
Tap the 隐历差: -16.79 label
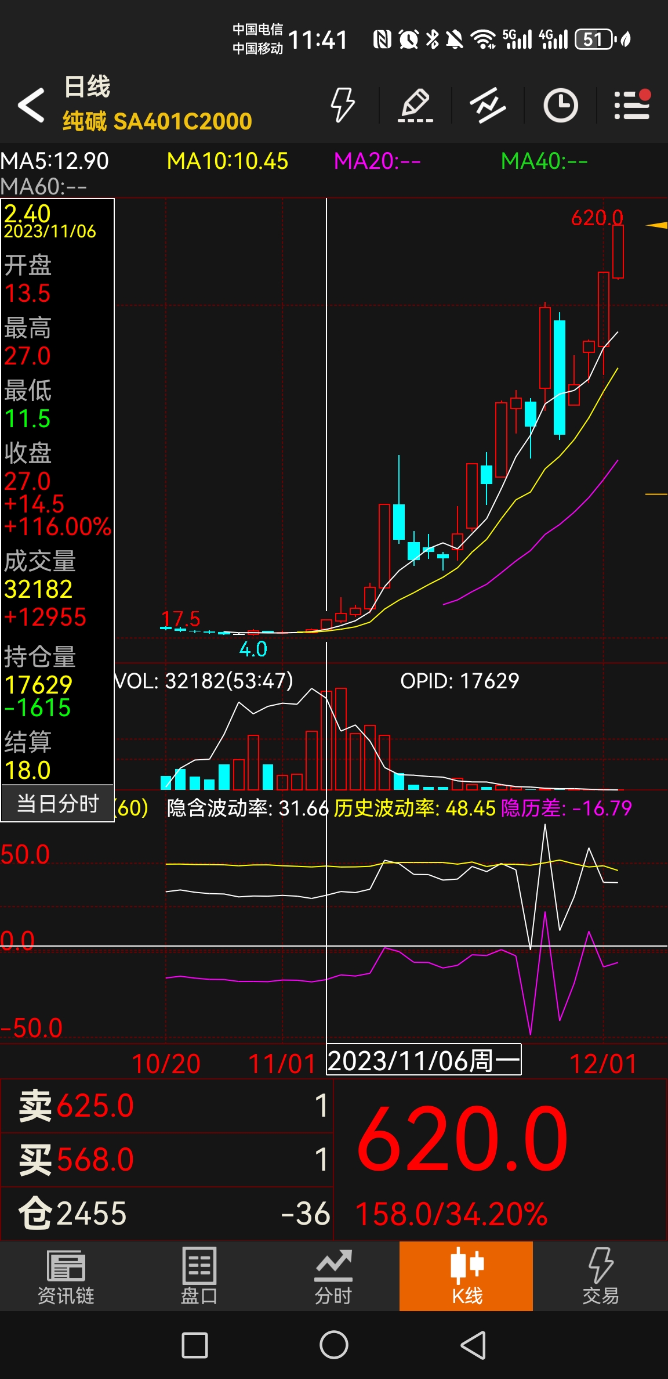pos(567,807)
